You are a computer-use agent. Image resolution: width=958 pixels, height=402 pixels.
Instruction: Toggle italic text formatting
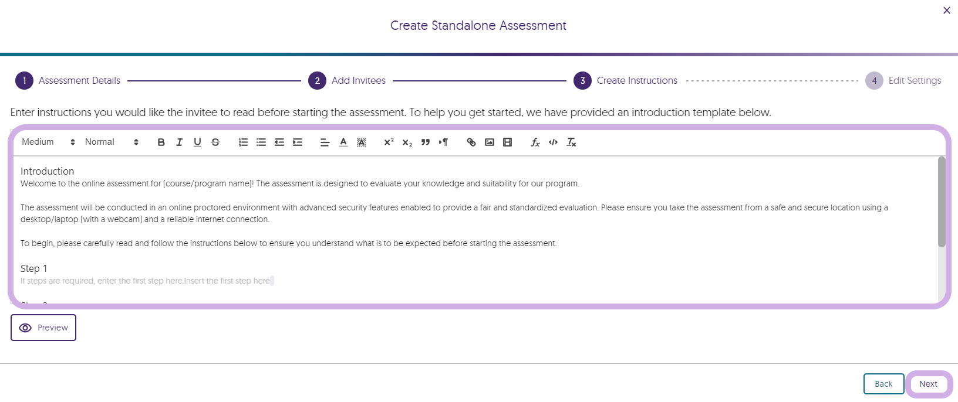(180, 142)
